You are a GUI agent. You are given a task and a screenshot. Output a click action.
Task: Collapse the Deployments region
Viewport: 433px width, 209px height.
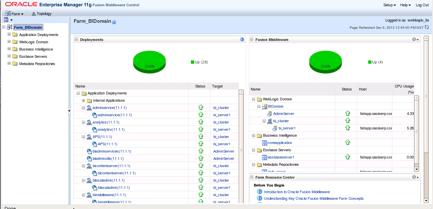click(77, 39)
